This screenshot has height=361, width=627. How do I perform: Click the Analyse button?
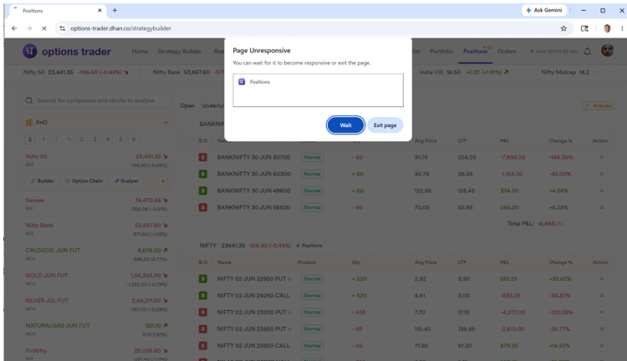click(598, 105)
